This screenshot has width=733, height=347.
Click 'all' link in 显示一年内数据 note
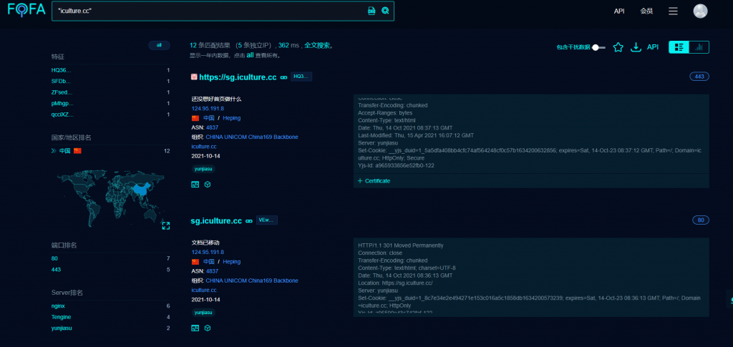250,55
